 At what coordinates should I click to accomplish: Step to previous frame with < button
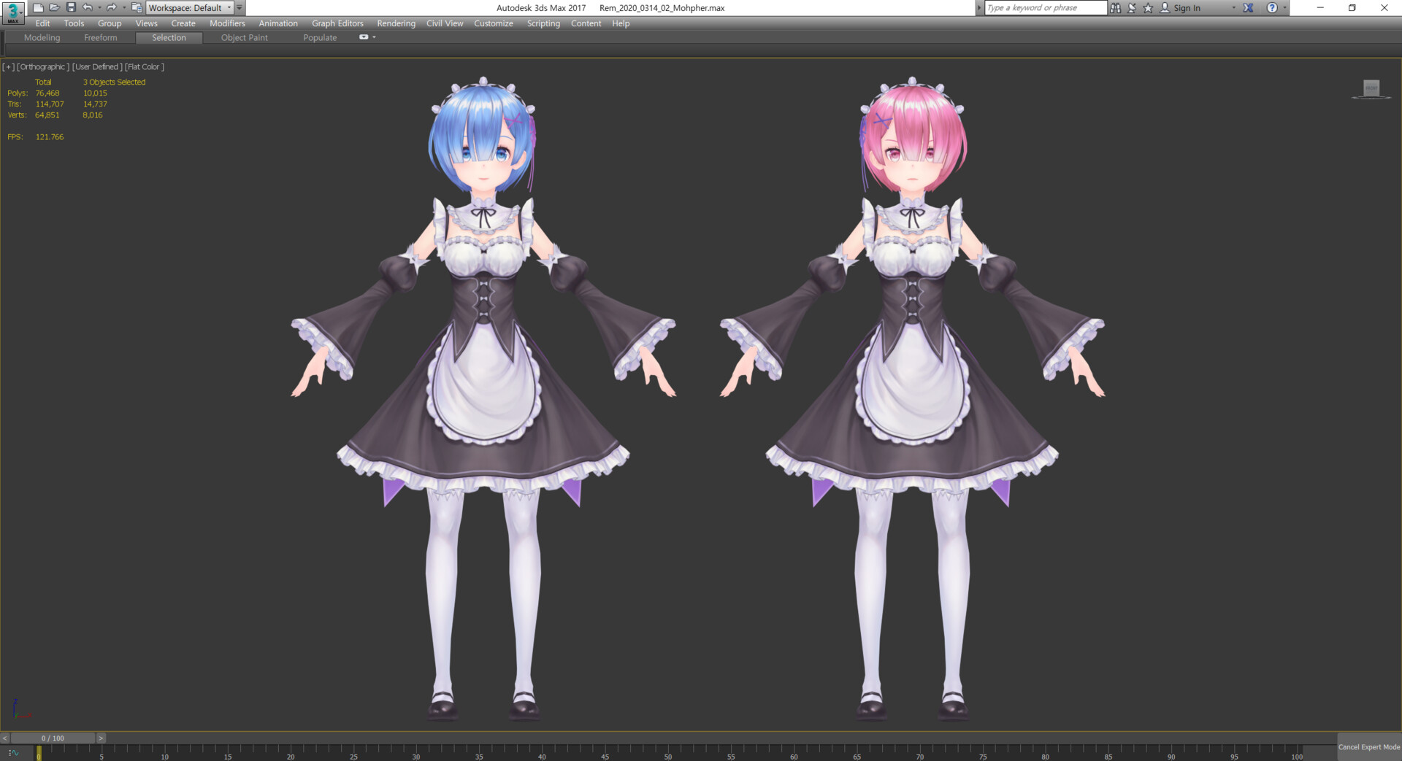[x=5, y=738]
